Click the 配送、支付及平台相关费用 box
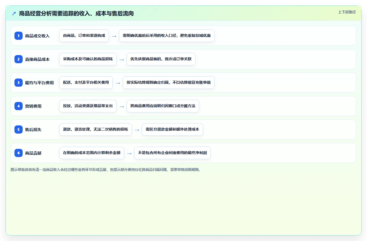This screenshot has width=367, height=241. pyautogui.click(x=86, y=83)
